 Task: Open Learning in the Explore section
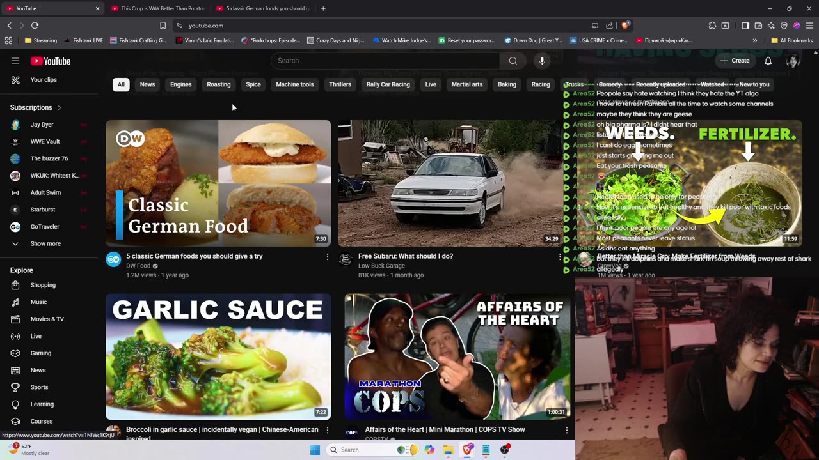(x=44, y=404)
